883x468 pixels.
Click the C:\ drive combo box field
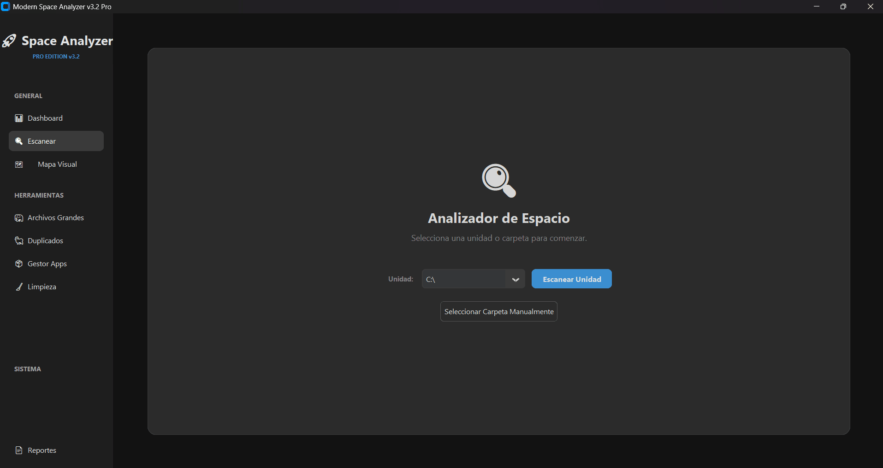click(474, 279)
